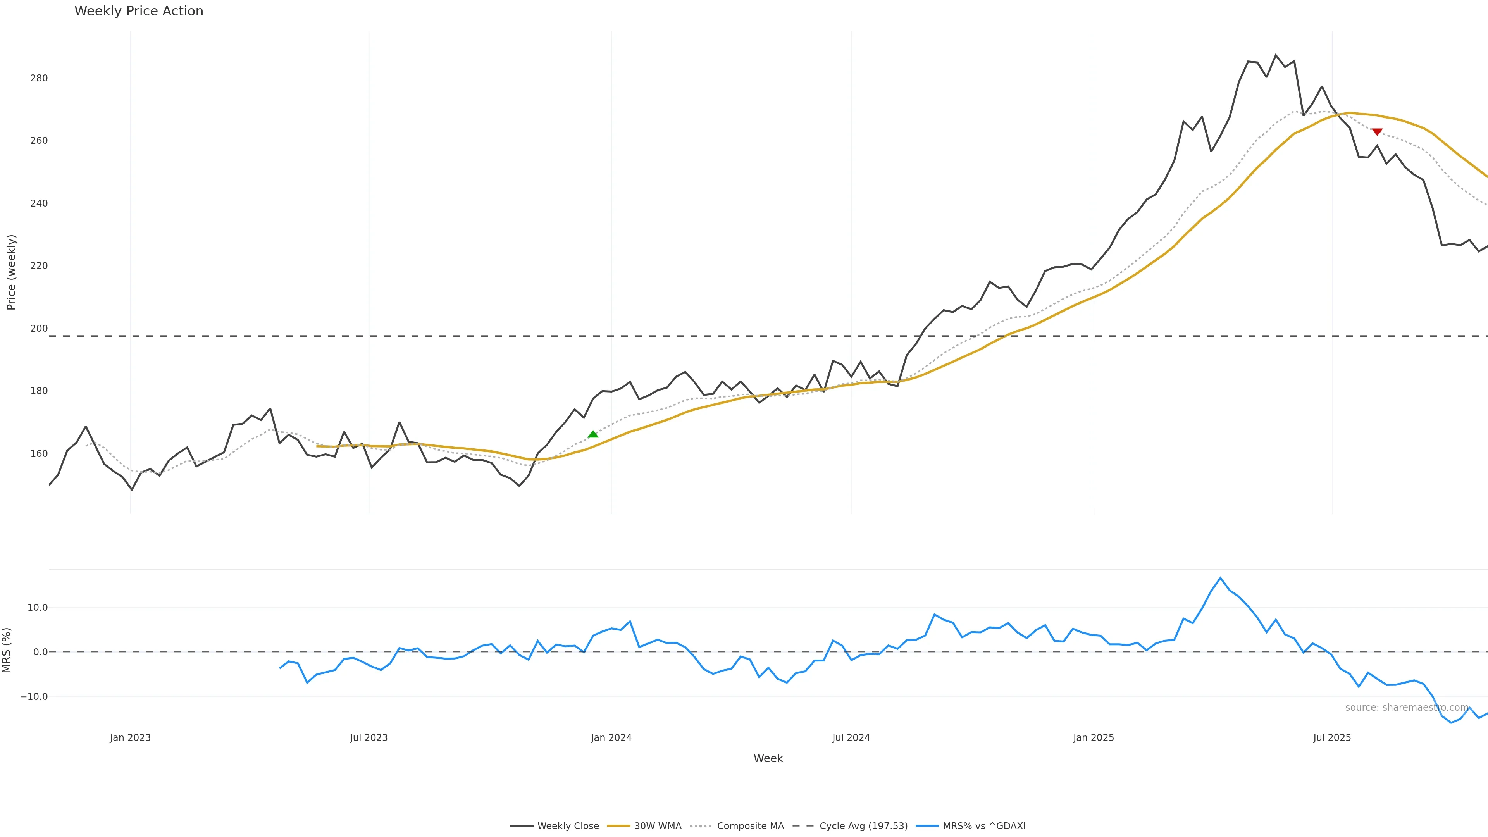This screenshot has width=1488, height=837.
Task: Hide the Weekly Close series label
Action: tap(568, 826)
